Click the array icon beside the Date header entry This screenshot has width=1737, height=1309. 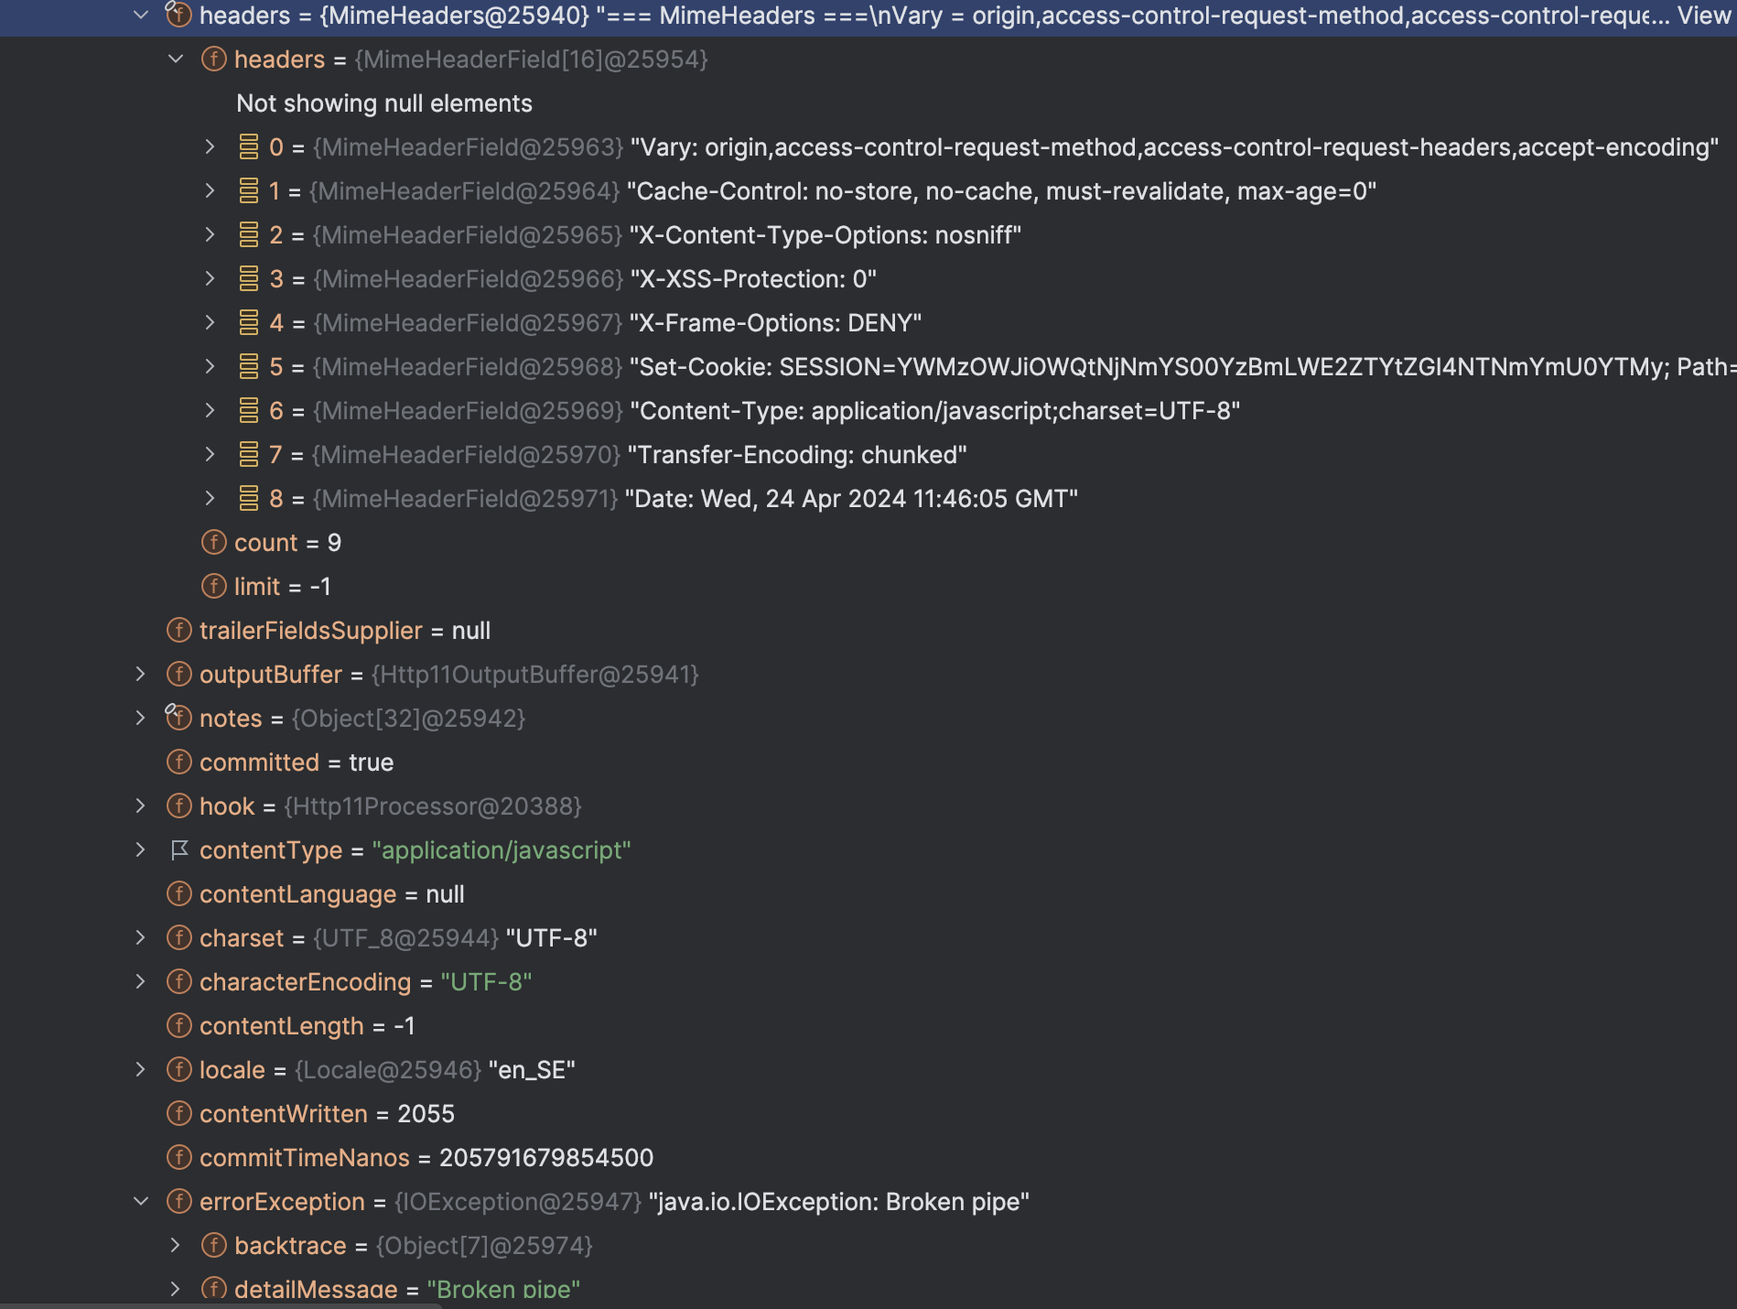(x=247, y=498)
